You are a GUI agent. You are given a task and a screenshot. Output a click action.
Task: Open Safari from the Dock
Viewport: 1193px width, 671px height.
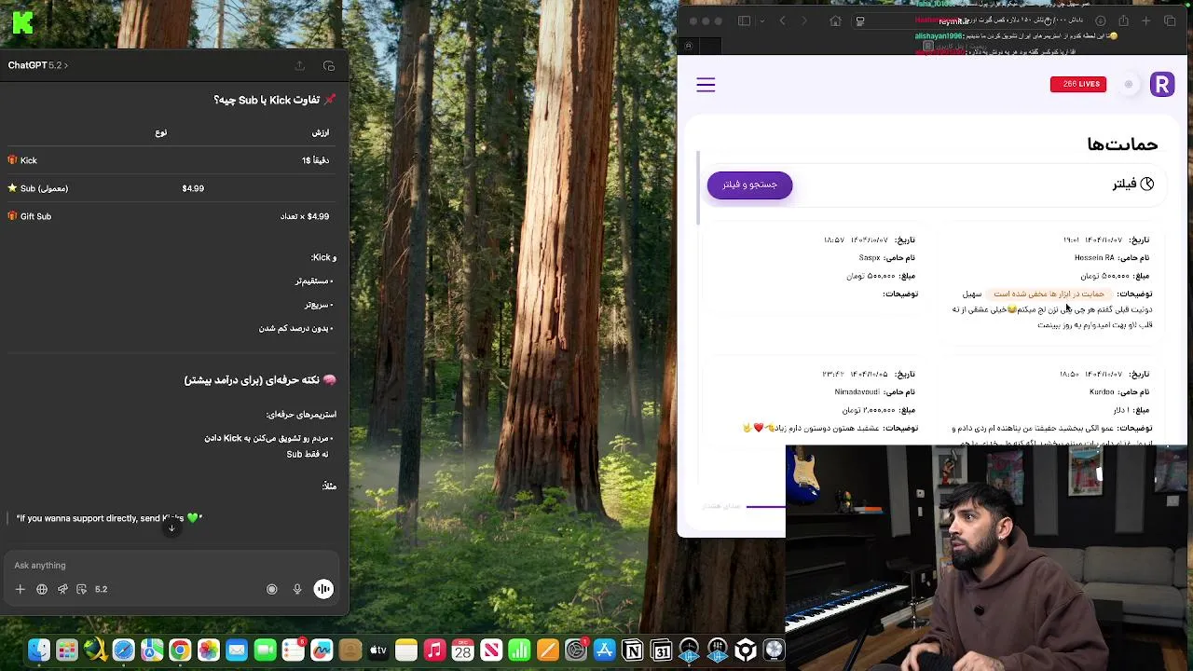[x=123, y=650]
